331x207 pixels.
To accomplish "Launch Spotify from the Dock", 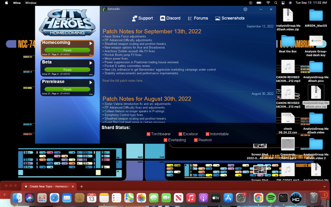I will (271, 198).
